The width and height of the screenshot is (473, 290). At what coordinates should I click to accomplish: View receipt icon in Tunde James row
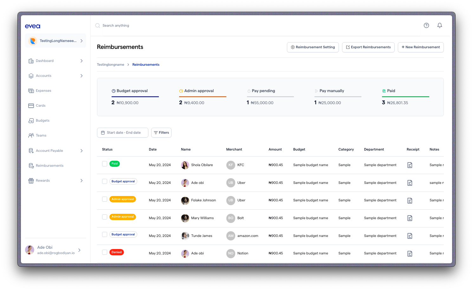410,236
